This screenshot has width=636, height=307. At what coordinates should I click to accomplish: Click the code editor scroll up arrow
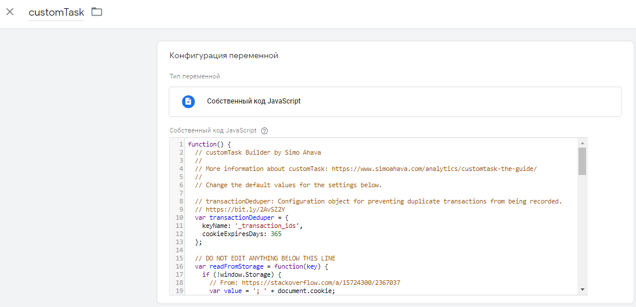(582, 143)
